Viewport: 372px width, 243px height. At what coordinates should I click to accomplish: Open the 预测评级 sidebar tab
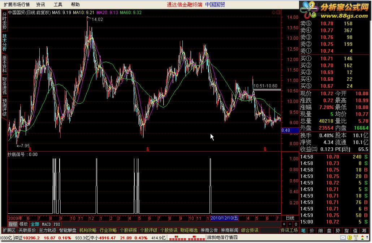4,107
